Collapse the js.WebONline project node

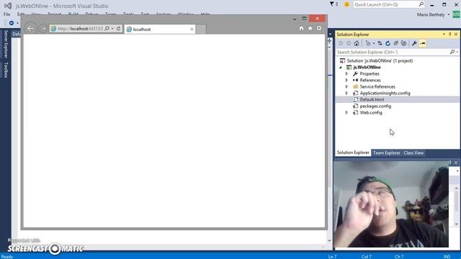[x=341, y=67]
